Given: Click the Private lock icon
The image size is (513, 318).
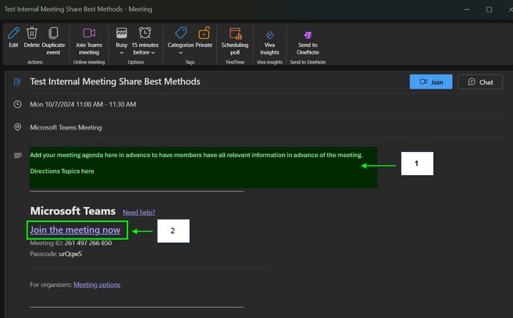Looking at the screenshot, I should point(204,34).
